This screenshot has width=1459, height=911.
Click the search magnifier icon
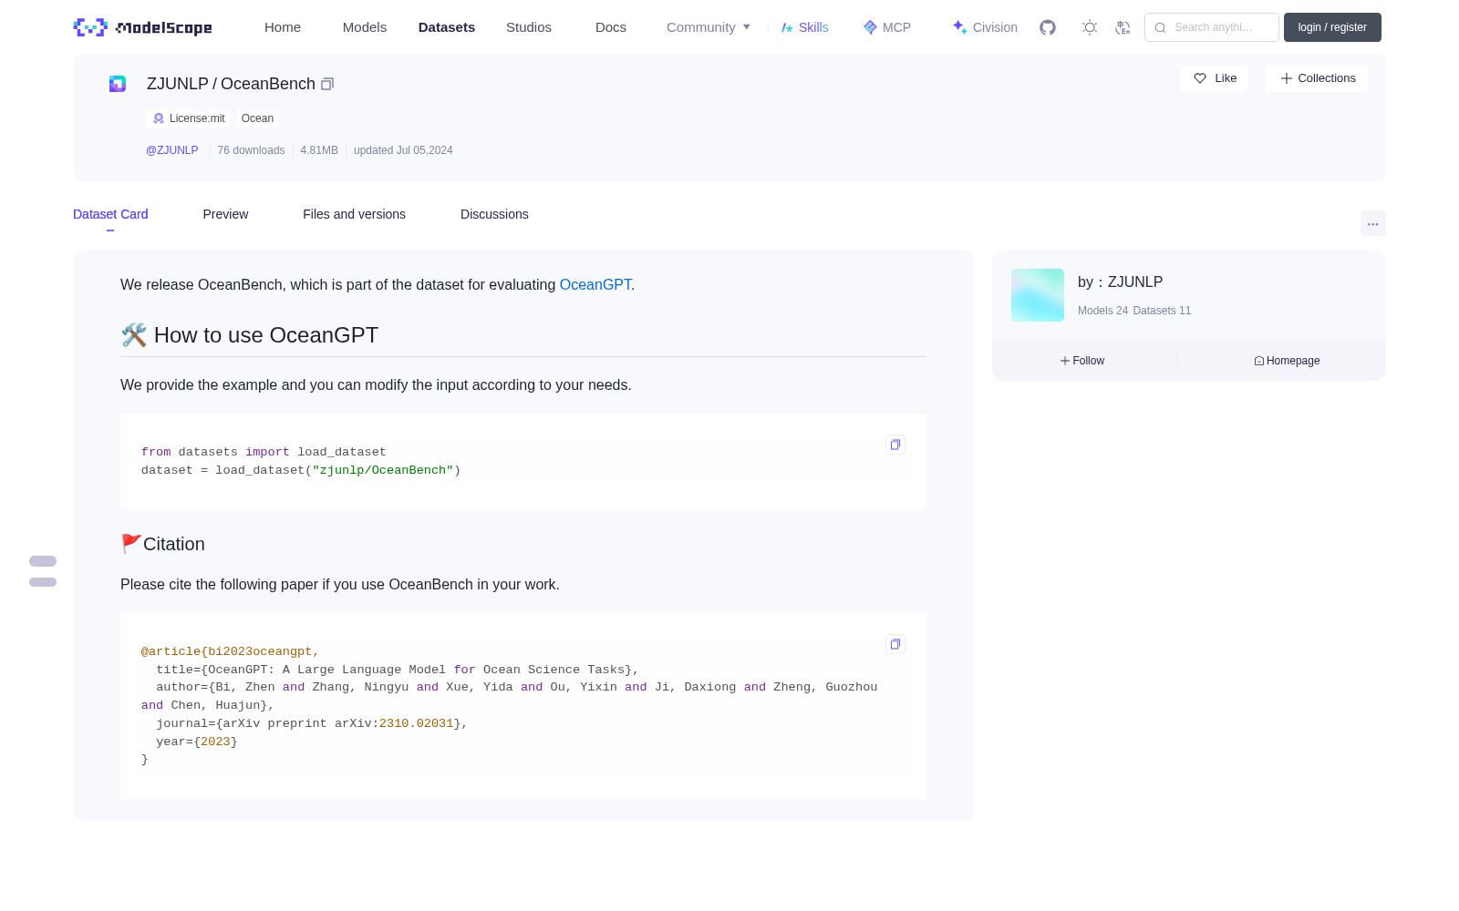(x=1160, y=27)
